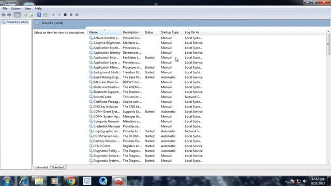This screenshot has height=186, width=331.
Task: Click the Start Service play icon
Action: [53, 15]
